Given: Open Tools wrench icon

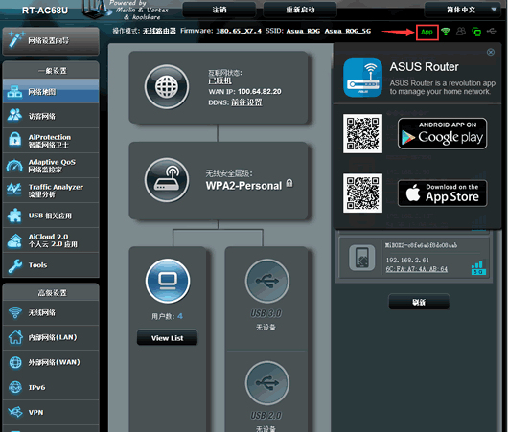Looking at the screenshot, I should 15,265.
